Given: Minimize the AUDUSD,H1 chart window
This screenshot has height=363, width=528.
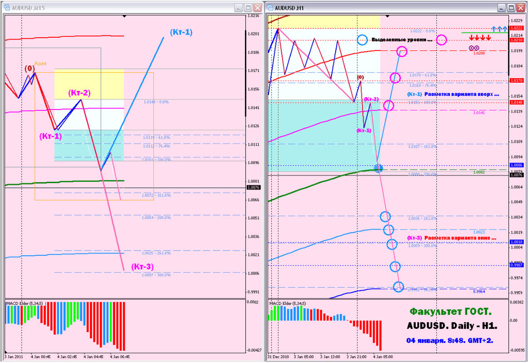Looking at the screenshot, I should tap(501, 7).
